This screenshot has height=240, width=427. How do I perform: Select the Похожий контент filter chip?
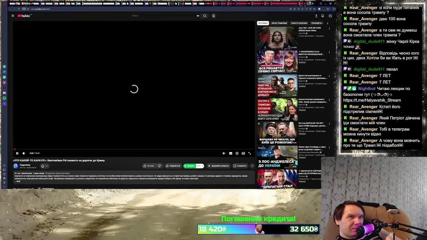coord(317,23)
